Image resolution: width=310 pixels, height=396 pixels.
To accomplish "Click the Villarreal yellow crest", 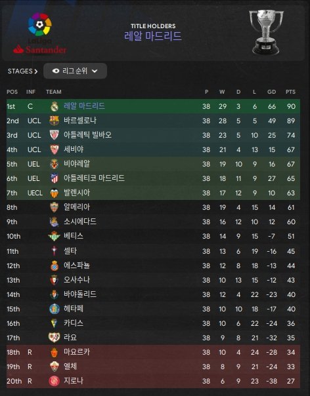I will [x=55, y=164].
